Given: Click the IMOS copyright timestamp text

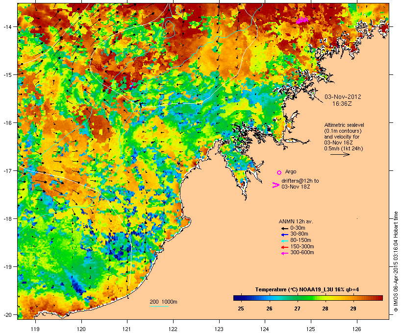Looking at the screenshot, I should (396, 262).
